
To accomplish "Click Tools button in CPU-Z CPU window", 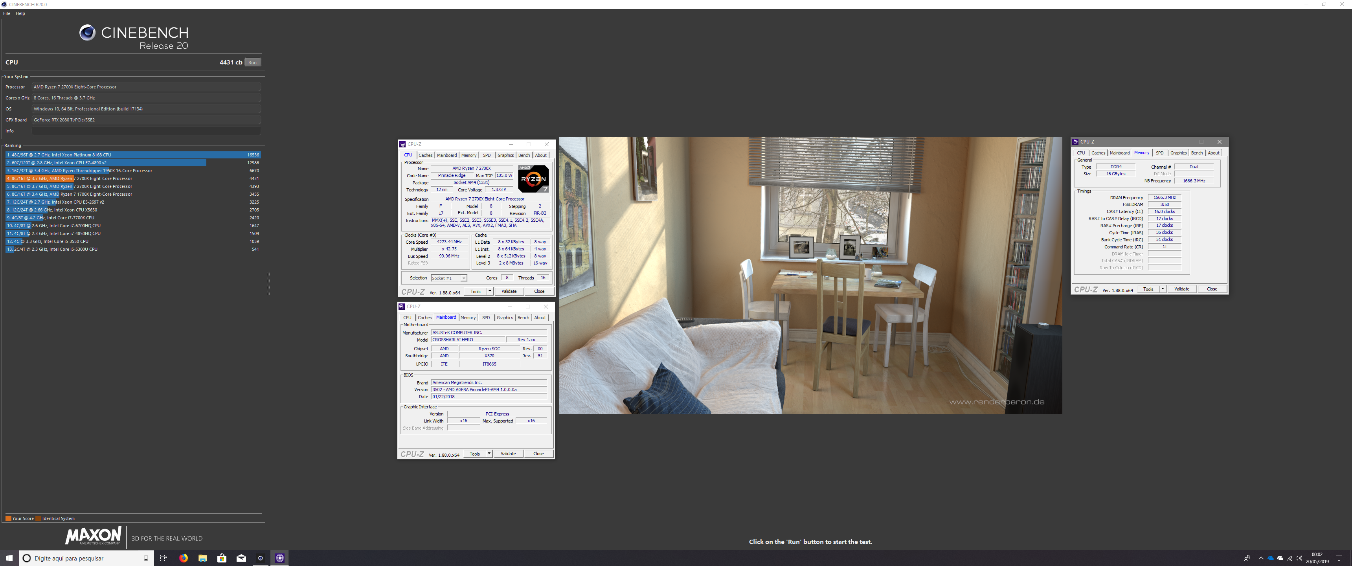I will (x=476, y=291).
